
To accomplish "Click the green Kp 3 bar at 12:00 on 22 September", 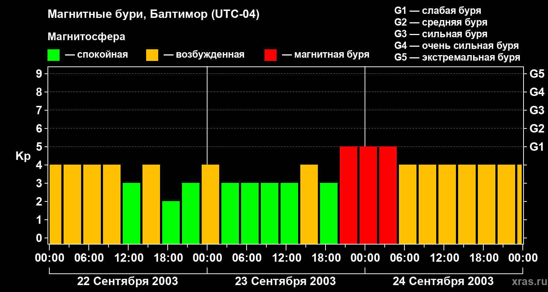I will point(132,213).
